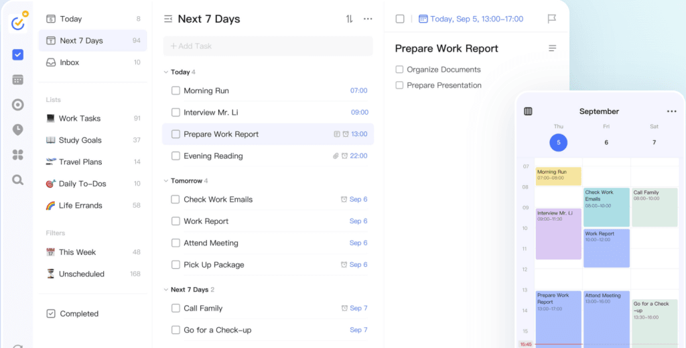686x348 pixels.
Task: Open the Pomodoro focus icon in sidebar
Action: pos(18,105)
